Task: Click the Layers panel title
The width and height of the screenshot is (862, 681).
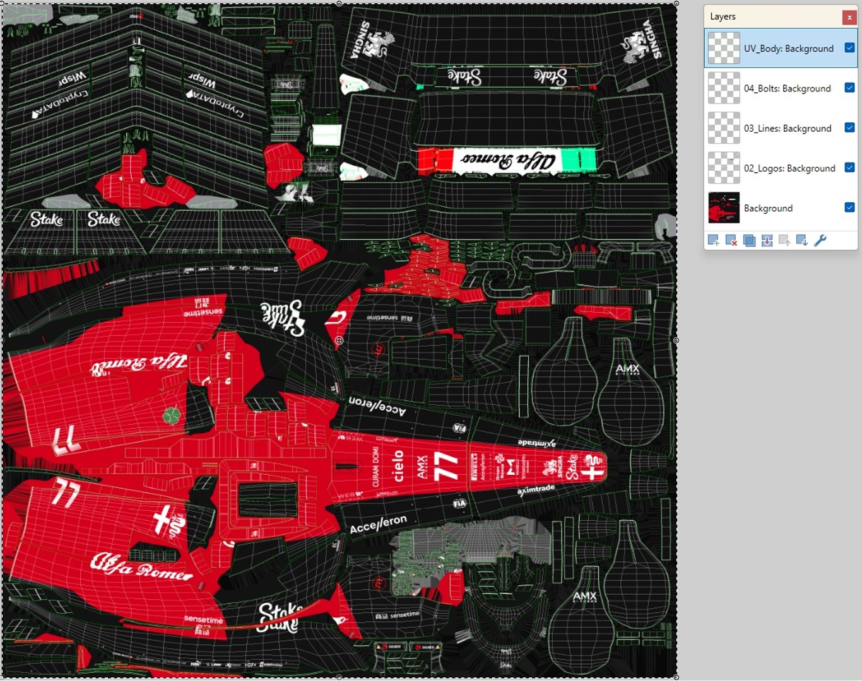Action: [x=723, y=16]
